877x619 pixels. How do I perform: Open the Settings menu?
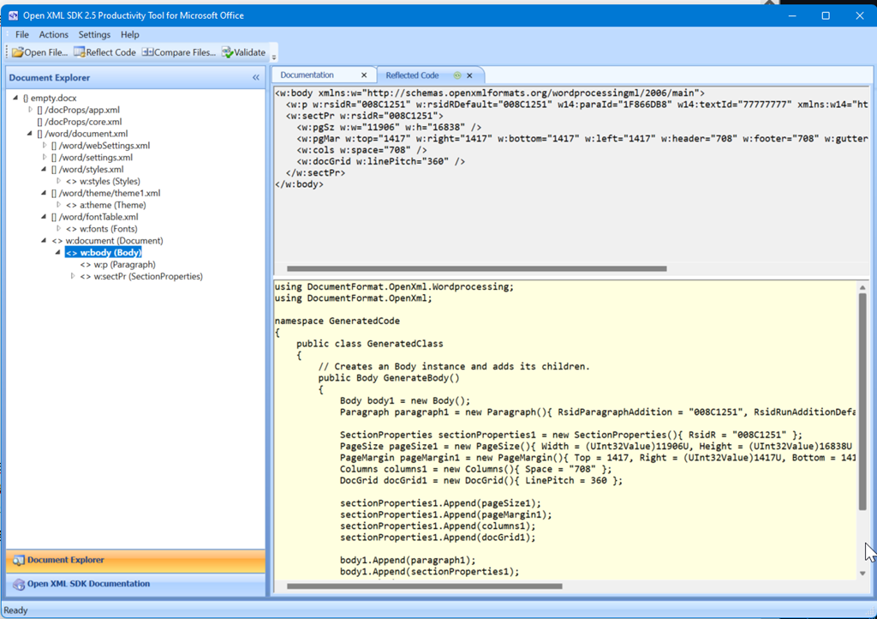click(x=94, y=34)
